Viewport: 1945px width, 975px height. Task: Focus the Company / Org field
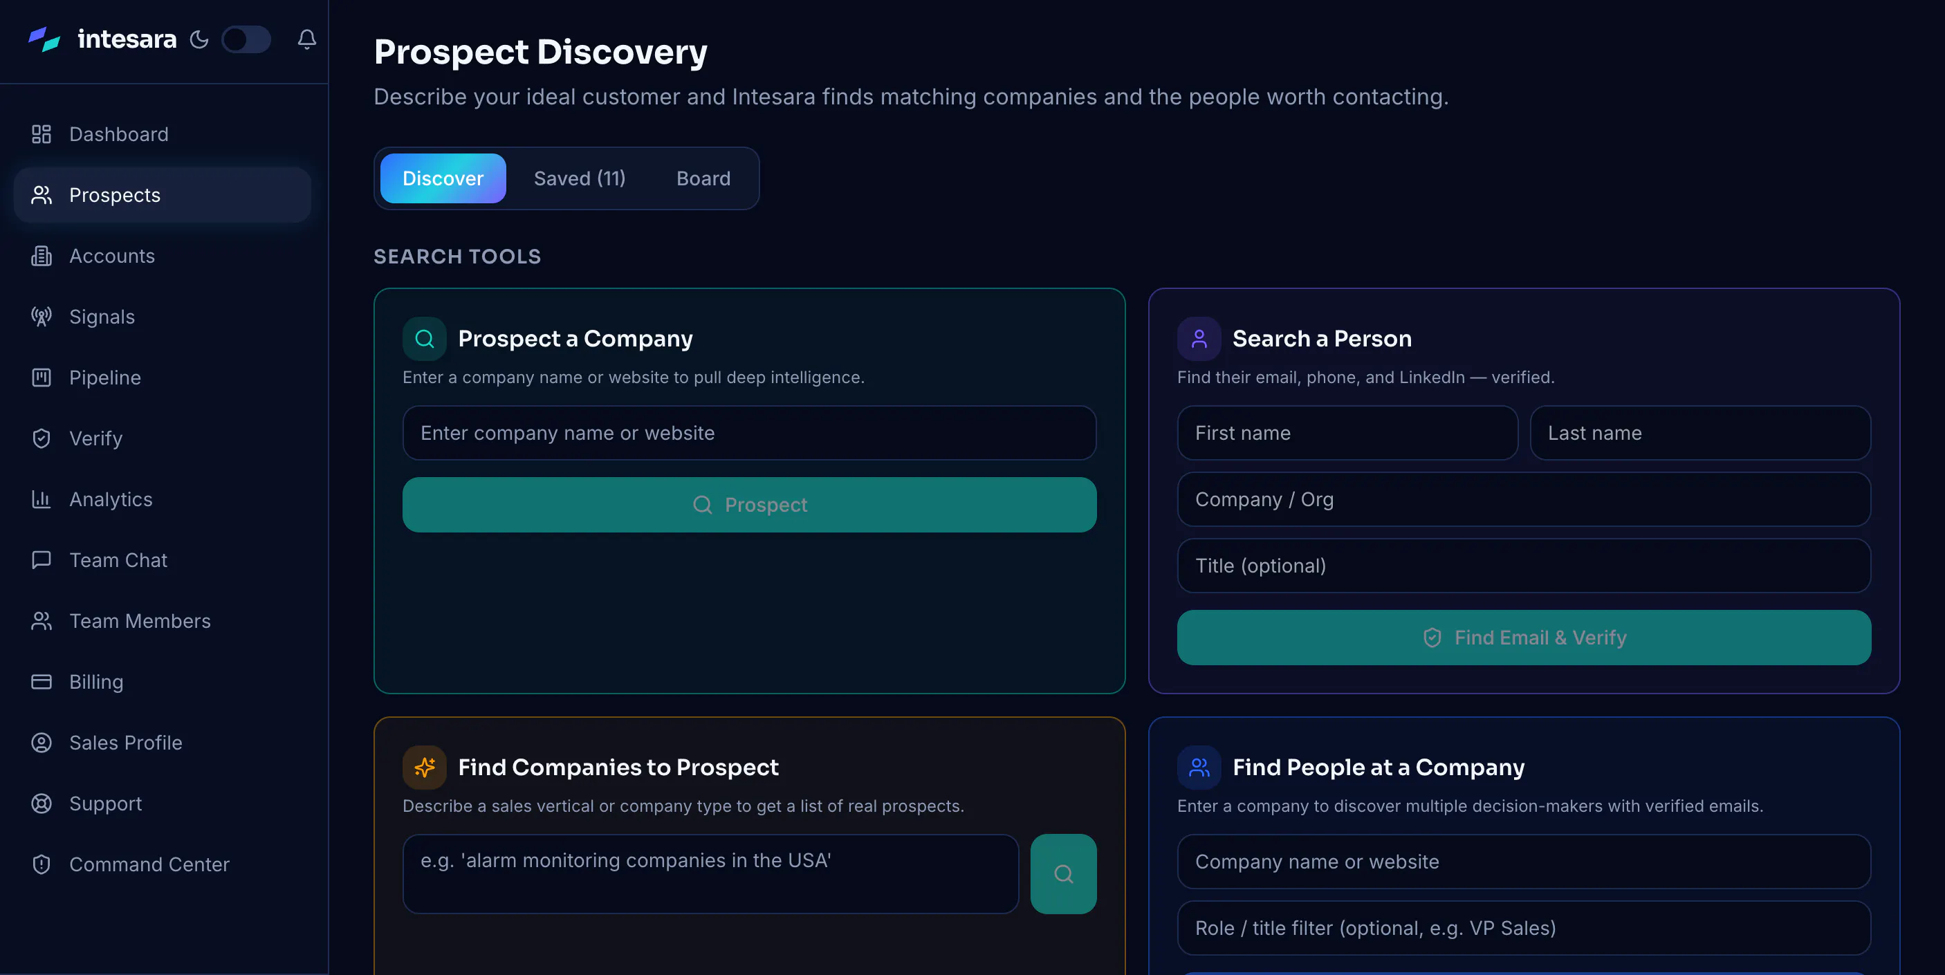(x=1524, y=499)
